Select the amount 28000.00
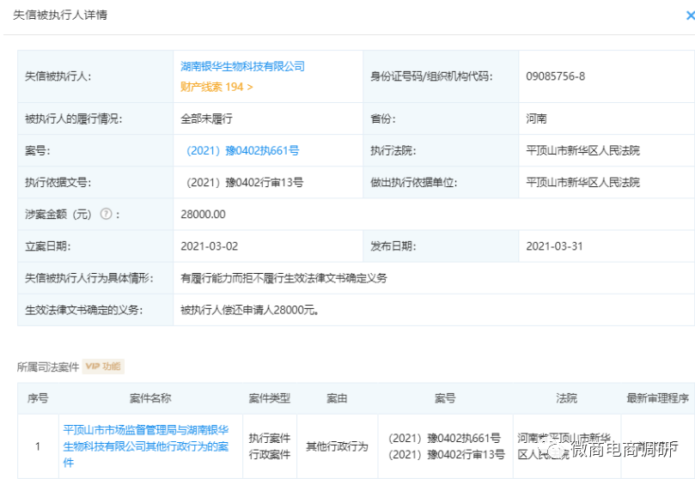 203,215
